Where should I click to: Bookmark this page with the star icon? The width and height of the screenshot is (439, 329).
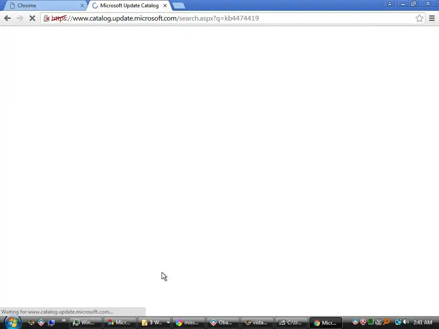point(419,18)
